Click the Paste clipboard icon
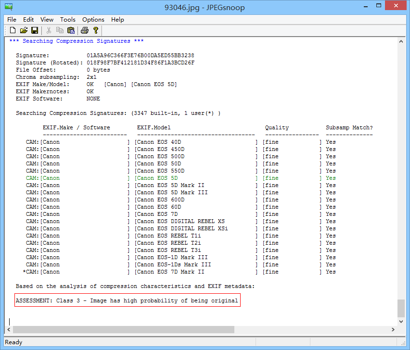The image size is (410, 350). point(71,30)
